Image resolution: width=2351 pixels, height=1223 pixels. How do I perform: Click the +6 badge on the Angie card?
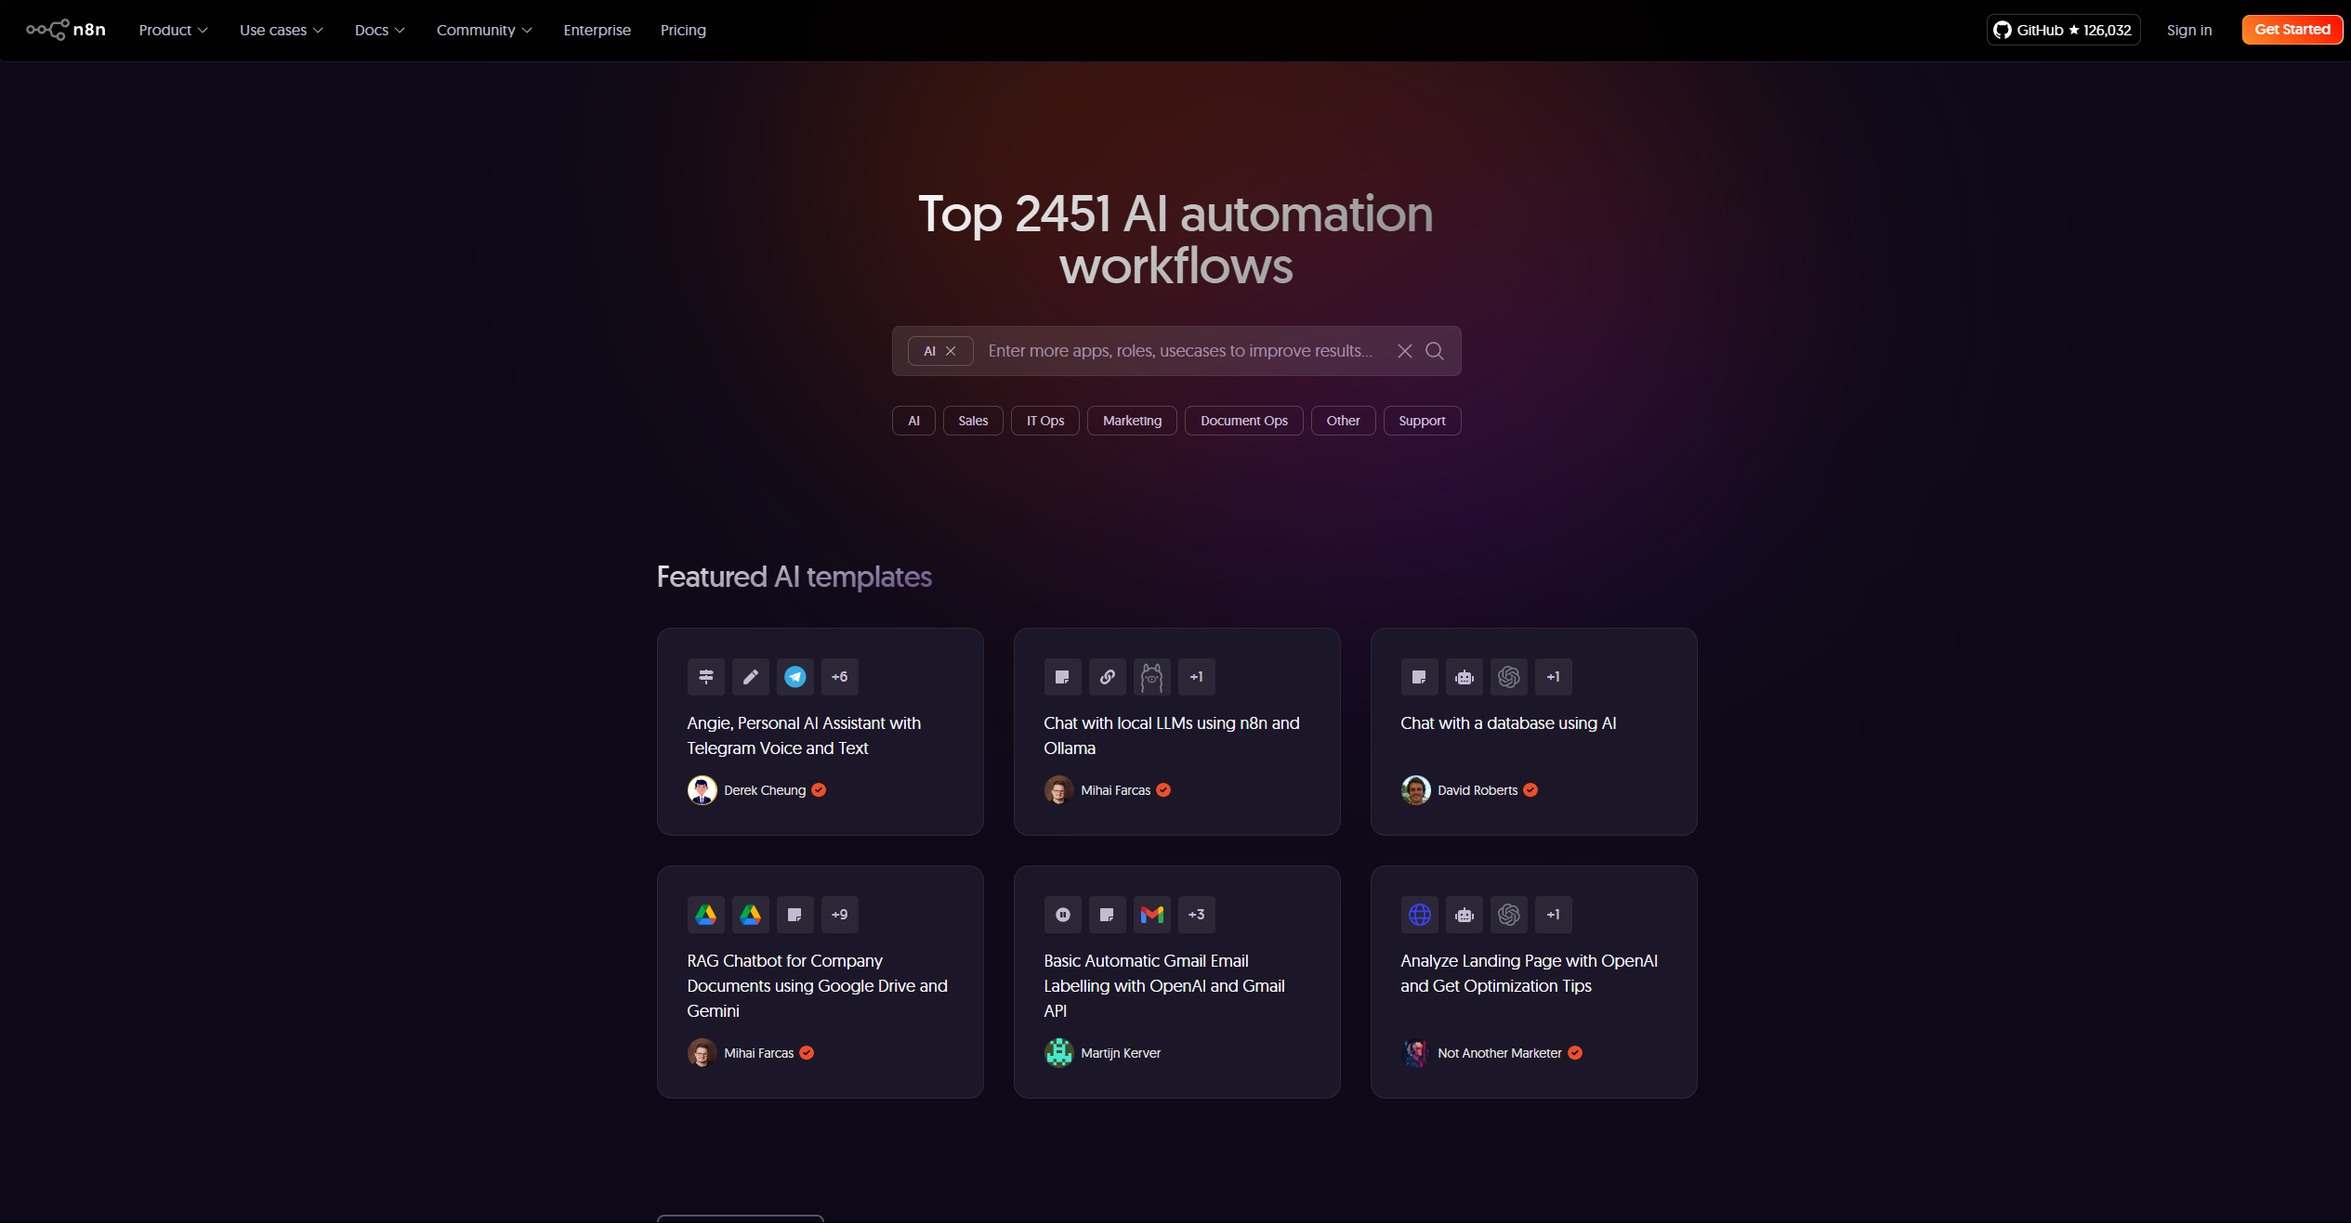[x=840, y=677]
